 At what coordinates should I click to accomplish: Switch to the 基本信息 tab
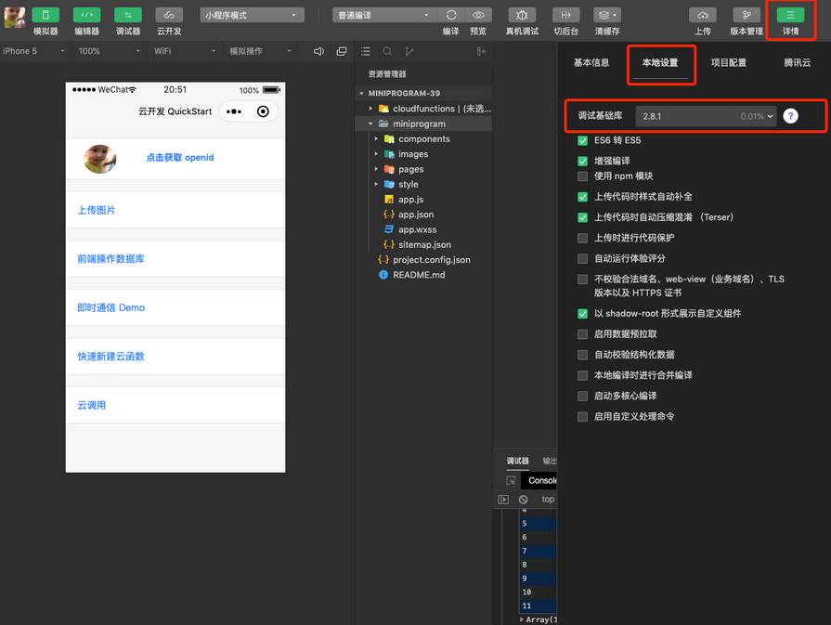pyautogui.click(x=591, y=62)
